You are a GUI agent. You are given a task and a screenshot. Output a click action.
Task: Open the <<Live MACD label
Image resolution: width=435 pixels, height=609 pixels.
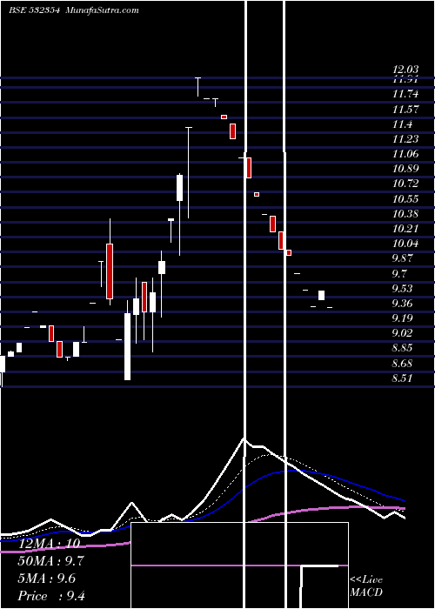click(x=366, y=586)
